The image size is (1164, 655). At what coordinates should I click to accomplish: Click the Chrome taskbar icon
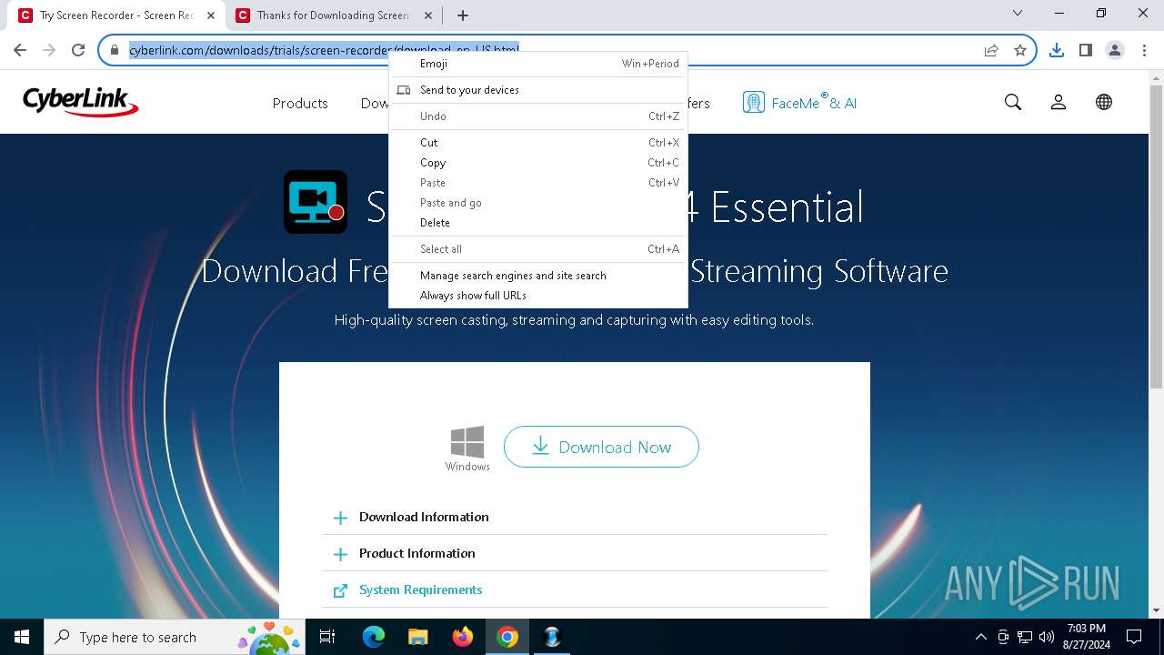point(507,637)
